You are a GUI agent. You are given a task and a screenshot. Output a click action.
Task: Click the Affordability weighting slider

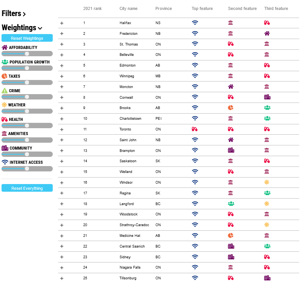[x=27, y=54]
